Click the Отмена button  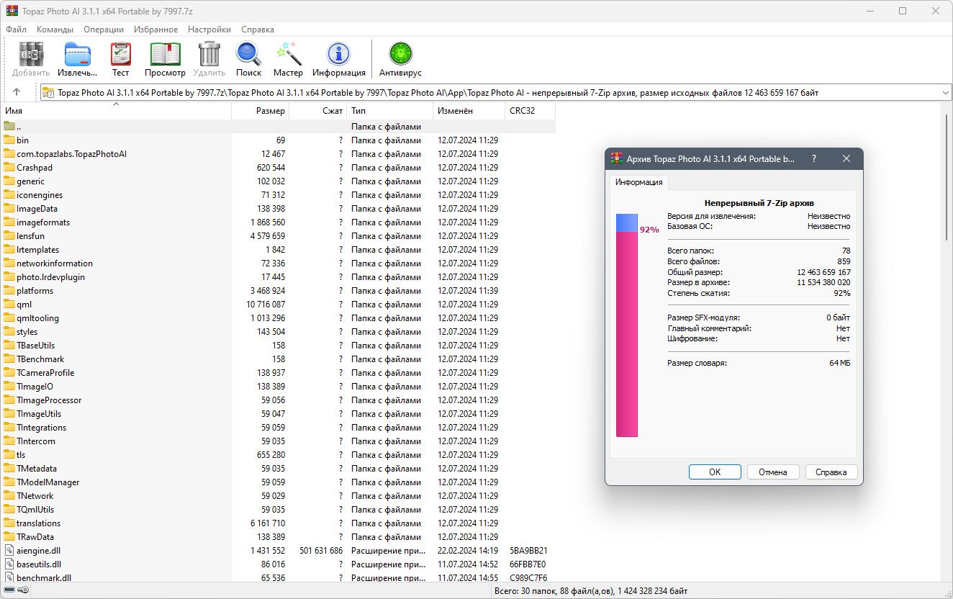pos(772,472)
